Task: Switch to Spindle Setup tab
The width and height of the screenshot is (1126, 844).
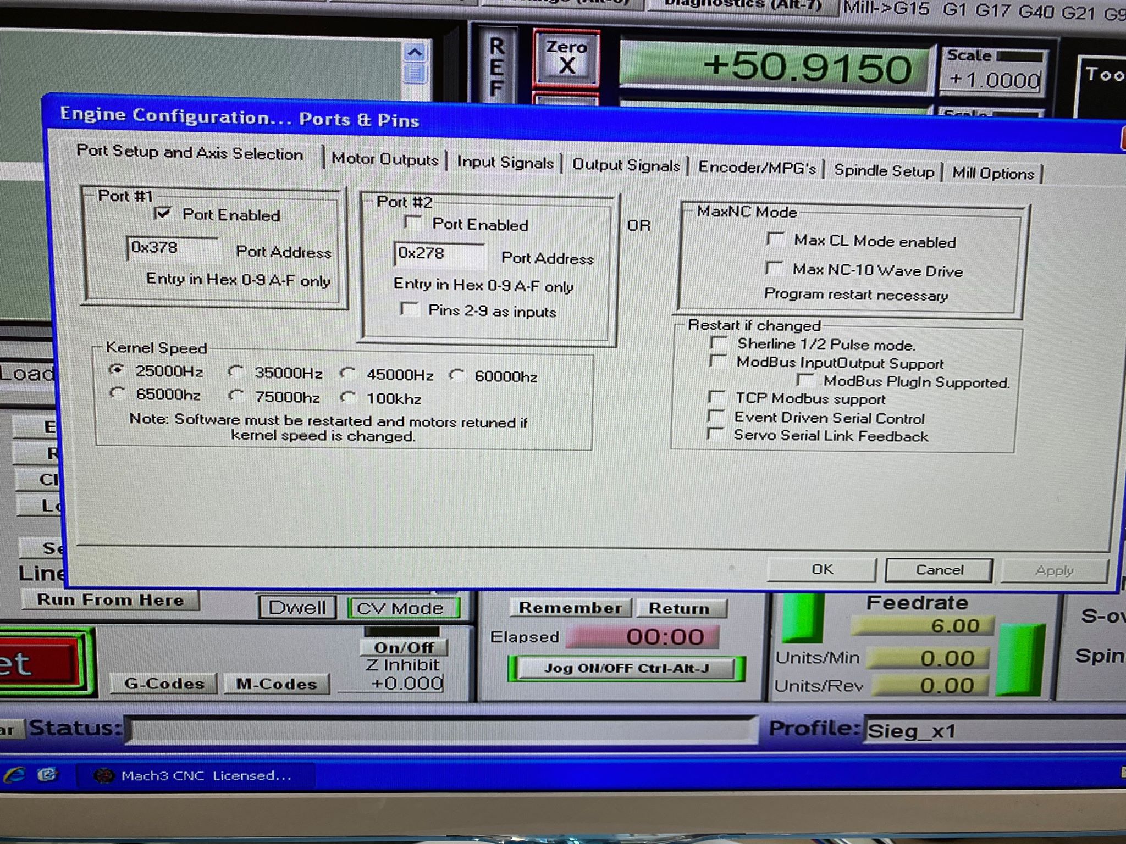Action: [x=884, y=170]
